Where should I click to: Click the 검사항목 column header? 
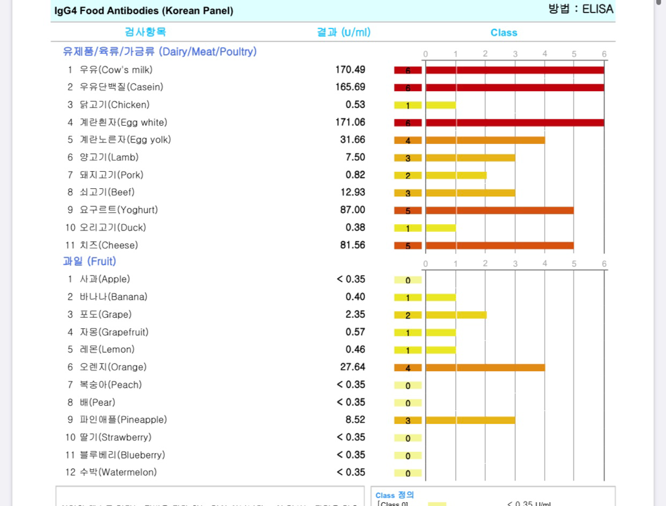(x=145, y=32)
